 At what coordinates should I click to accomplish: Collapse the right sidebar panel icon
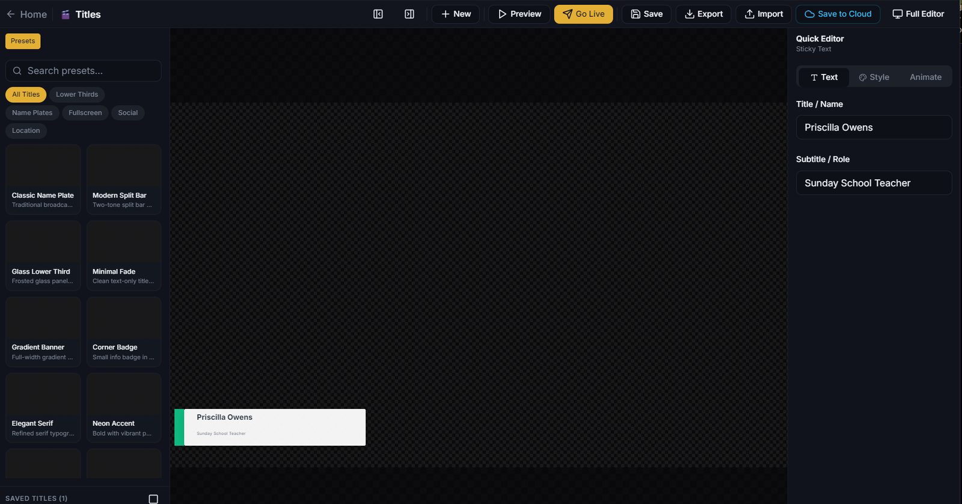point(409,14)
